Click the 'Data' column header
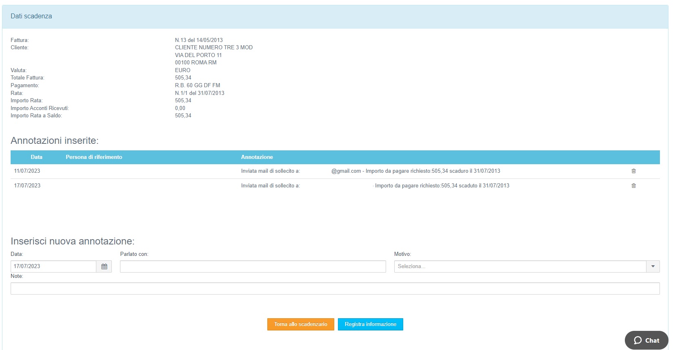This screenshot has height=350, width=673. pos(36,157)
